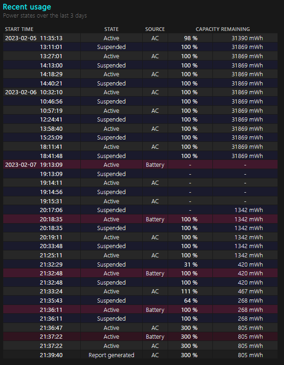The height and width of the screenshot is (365, 284).
Task: Select the SOURCE column header
Action: pyautogui.click(x=155, y=29)
